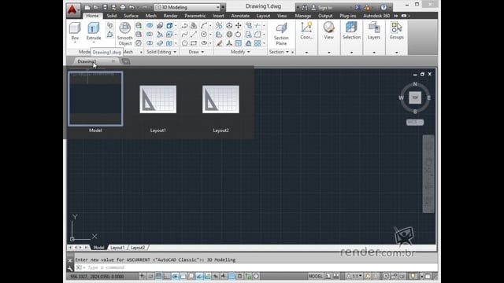Switch to the Solid ribbon tab

click(x=112, y=16)
